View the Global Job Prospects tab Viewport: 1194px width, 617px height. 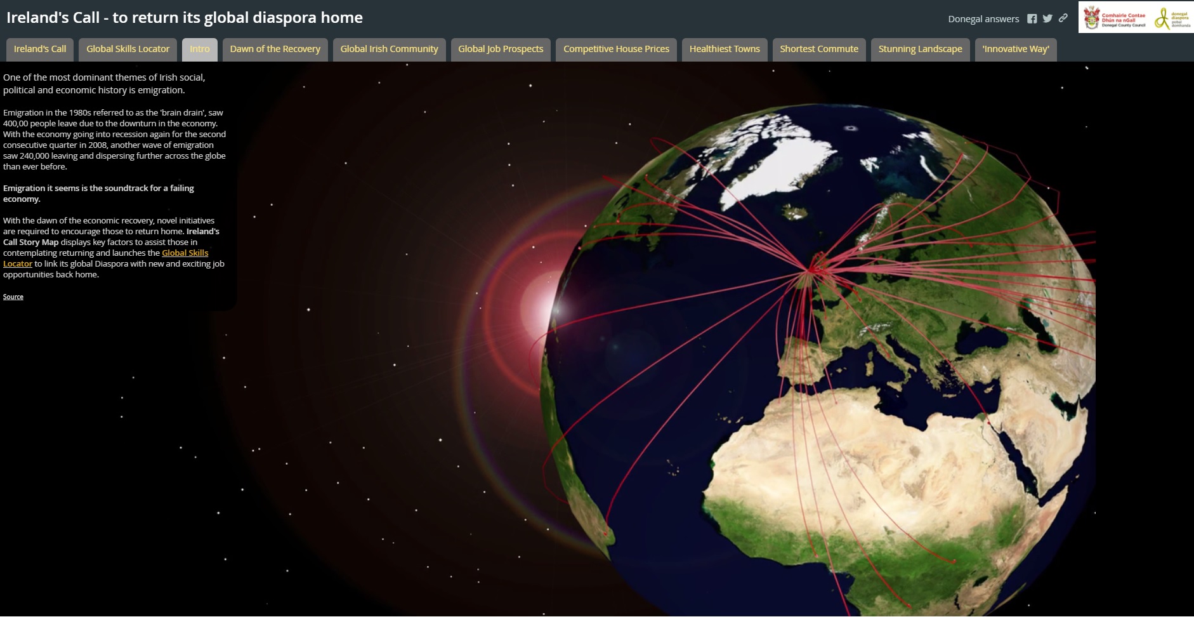[x=501, y=50]
